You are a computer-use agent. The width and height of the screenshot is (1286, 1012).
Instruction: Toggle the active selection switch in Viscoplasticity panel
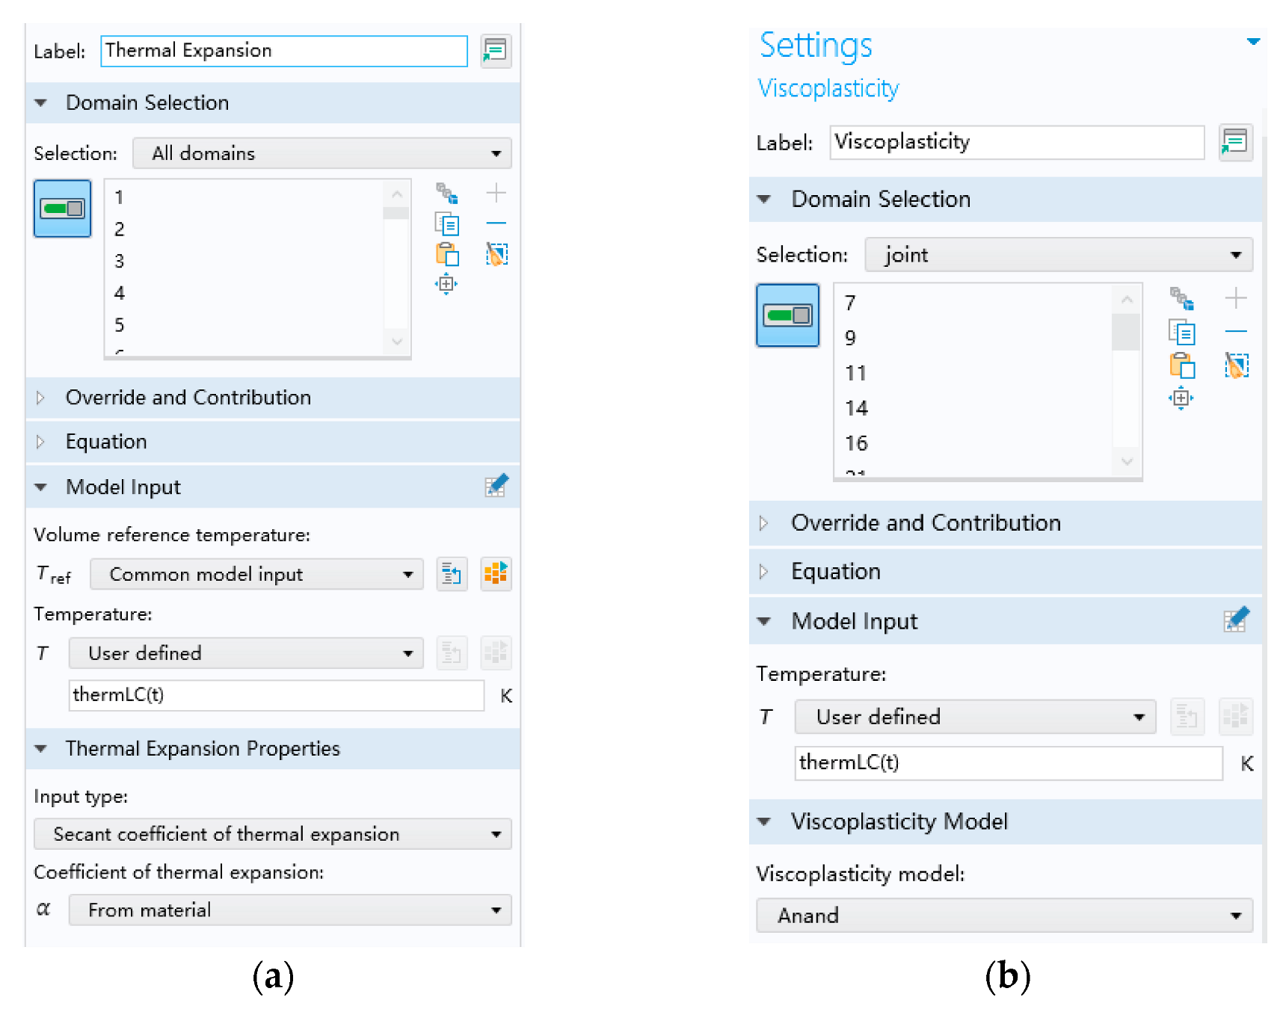click(787, 315)
